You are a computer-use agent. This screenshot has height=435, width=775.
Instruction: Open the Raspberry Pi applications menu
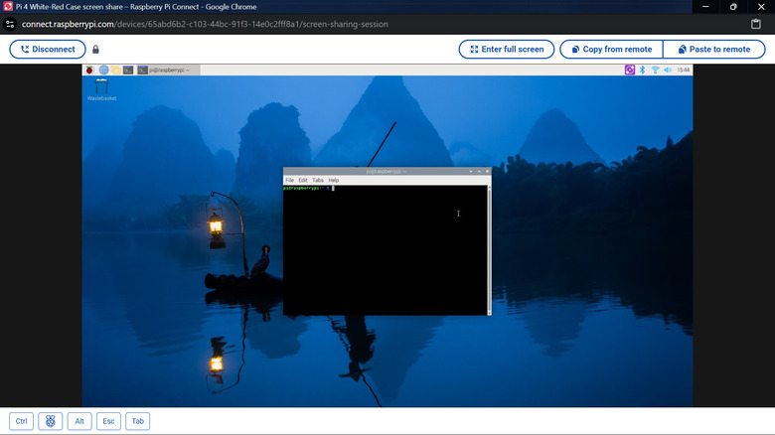point(89,71)
